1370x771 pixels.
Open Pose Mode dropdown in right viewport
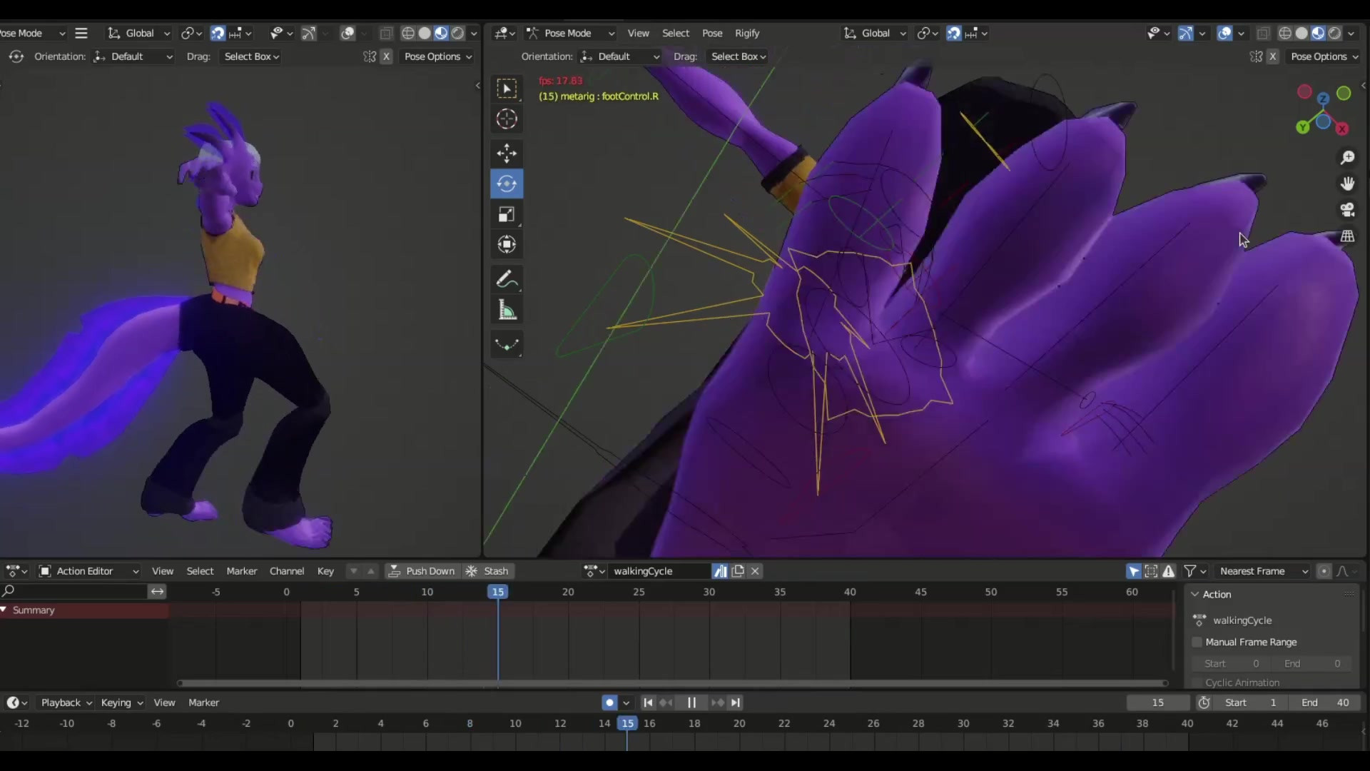coord(571,33)
